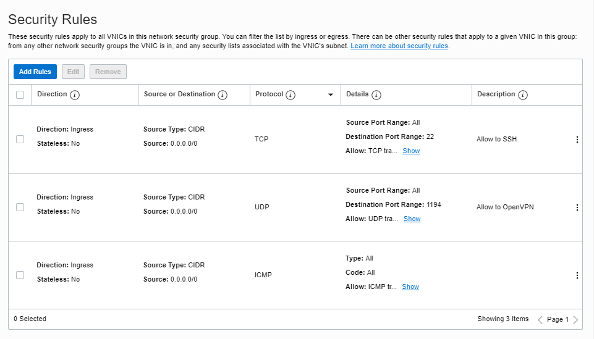Screen dimensions: 594x339
Task: Click the Direction column info icon
Action: pyautogui.click(x=75, y=95)
